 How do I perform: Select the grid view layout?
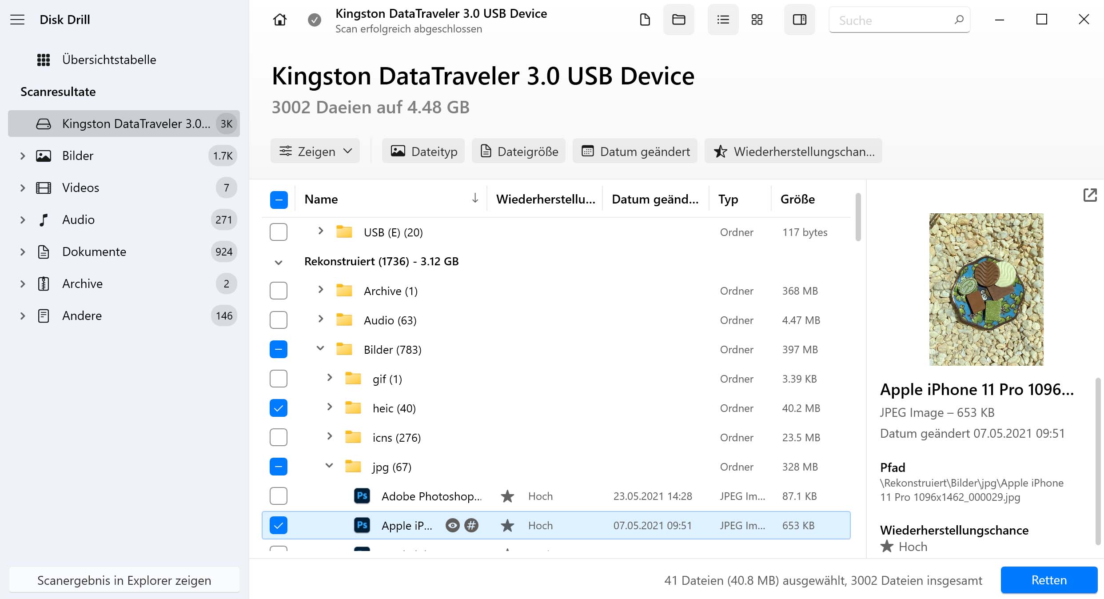(757, 20)
